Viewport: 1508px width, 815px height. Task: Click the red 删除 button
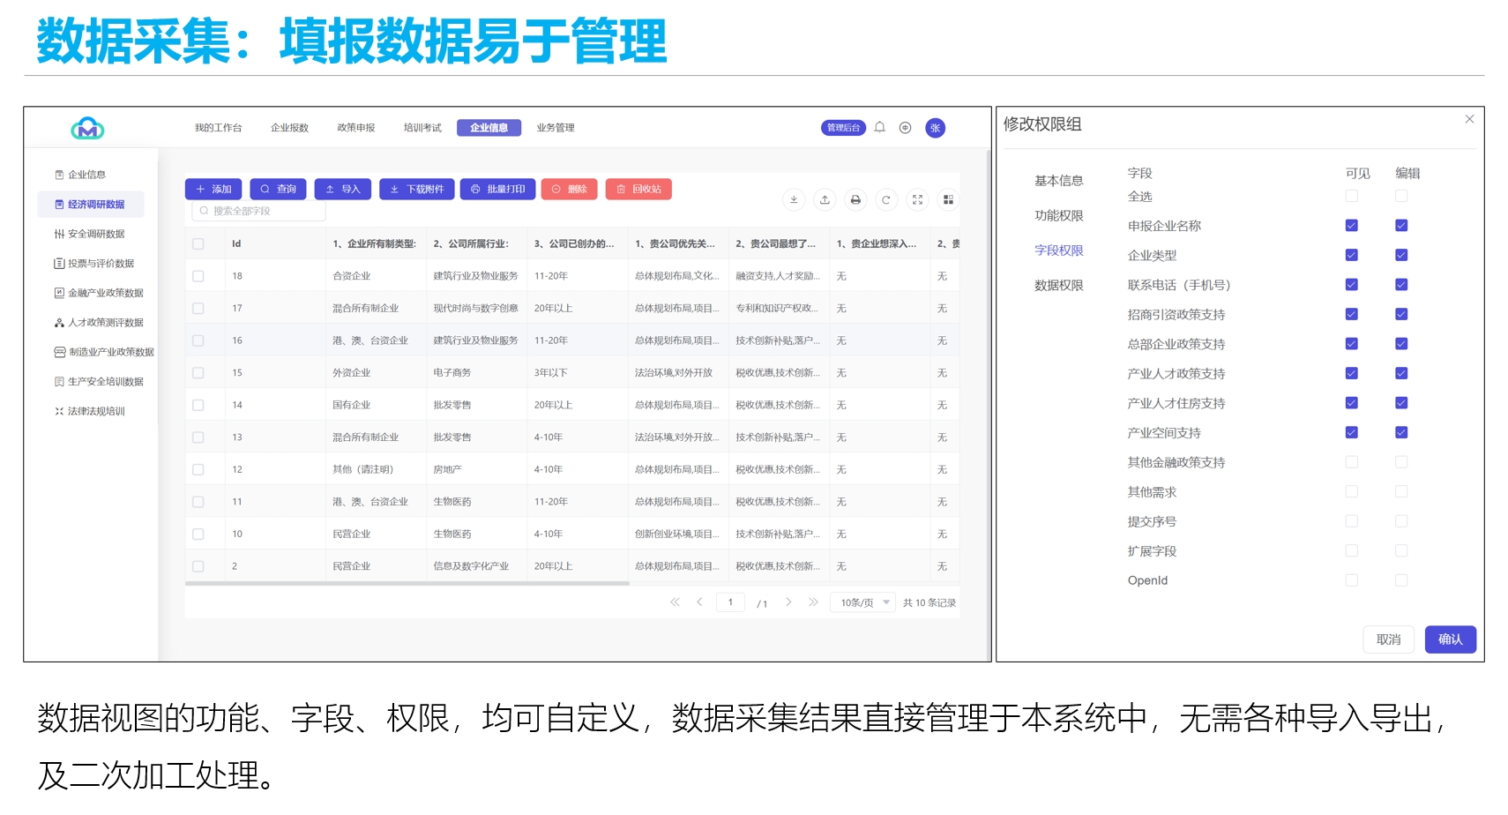coord(569,190)
